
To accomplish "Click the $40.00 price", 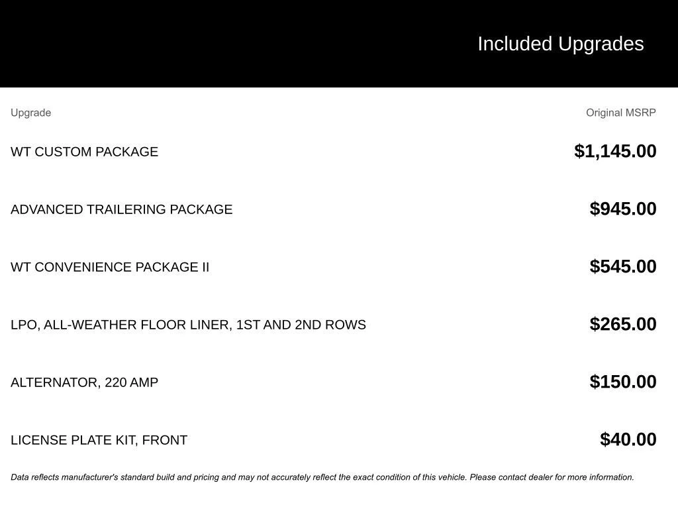I will [628, 439].
